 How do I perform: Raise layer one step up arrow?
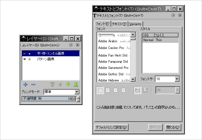tap(60, 85)
